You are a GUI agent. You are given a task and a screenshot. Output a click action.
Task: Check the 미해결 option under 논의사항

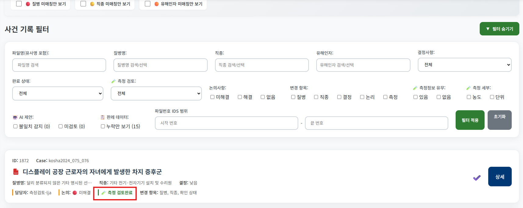coord(213,97)
